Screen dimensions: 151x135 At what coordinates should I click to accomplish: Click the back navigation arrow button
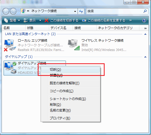(x=6, y=11)
